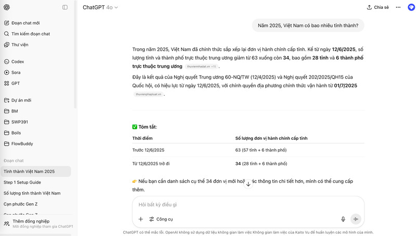Screen dimensions: 416x236
Task: Open the SWP391 project folder
Action: (20, 122)
